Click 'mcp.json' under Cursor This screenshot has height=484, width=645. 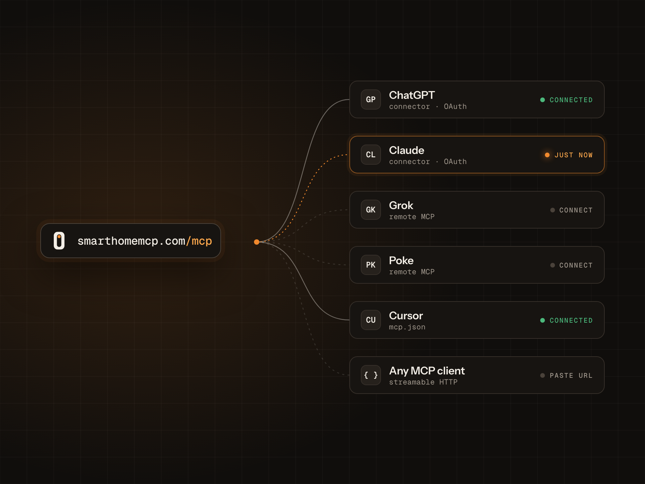tap(407, 327)
